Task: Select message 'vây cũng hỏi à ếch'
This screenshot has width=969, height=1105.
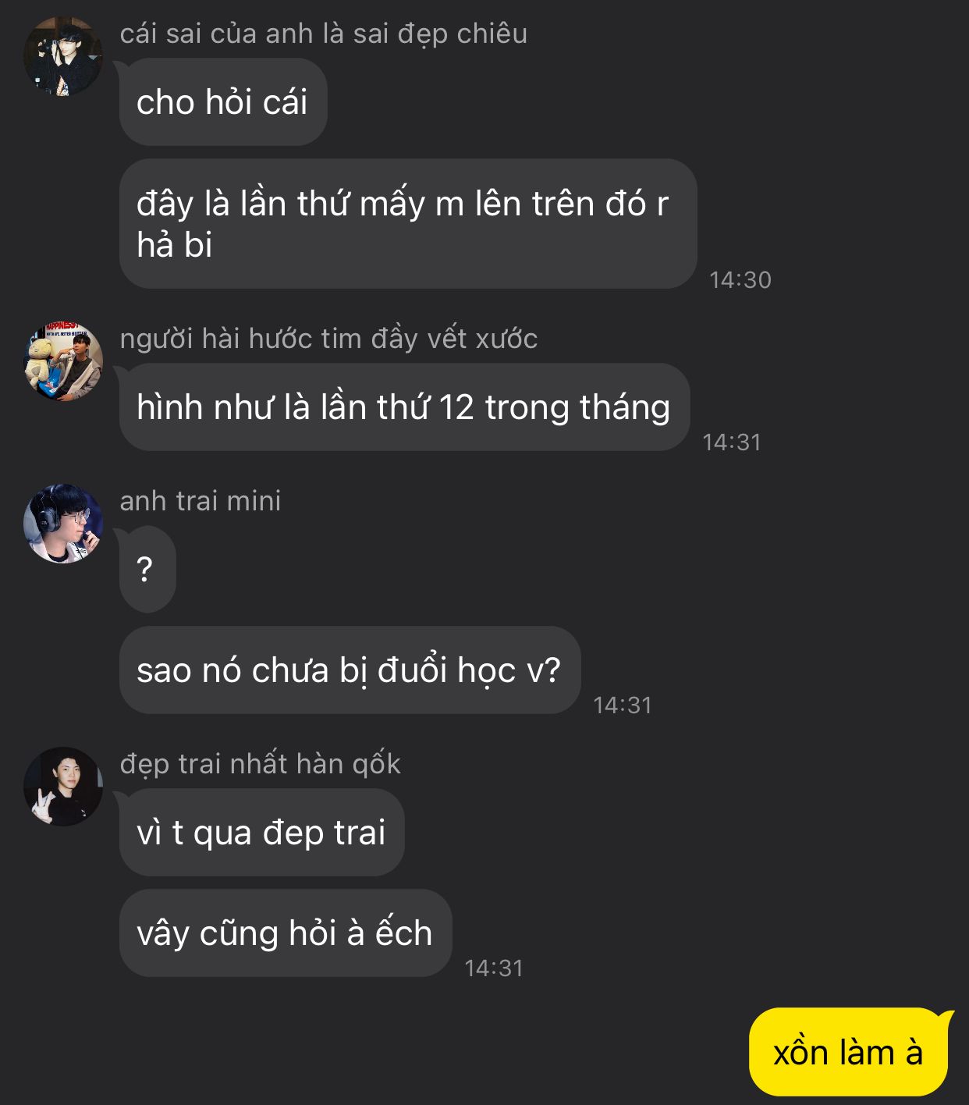Action: click(286, 933)
